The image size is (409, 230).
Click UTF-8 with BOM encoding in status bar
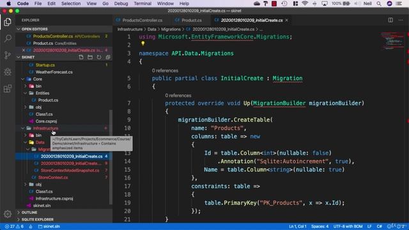348,226
